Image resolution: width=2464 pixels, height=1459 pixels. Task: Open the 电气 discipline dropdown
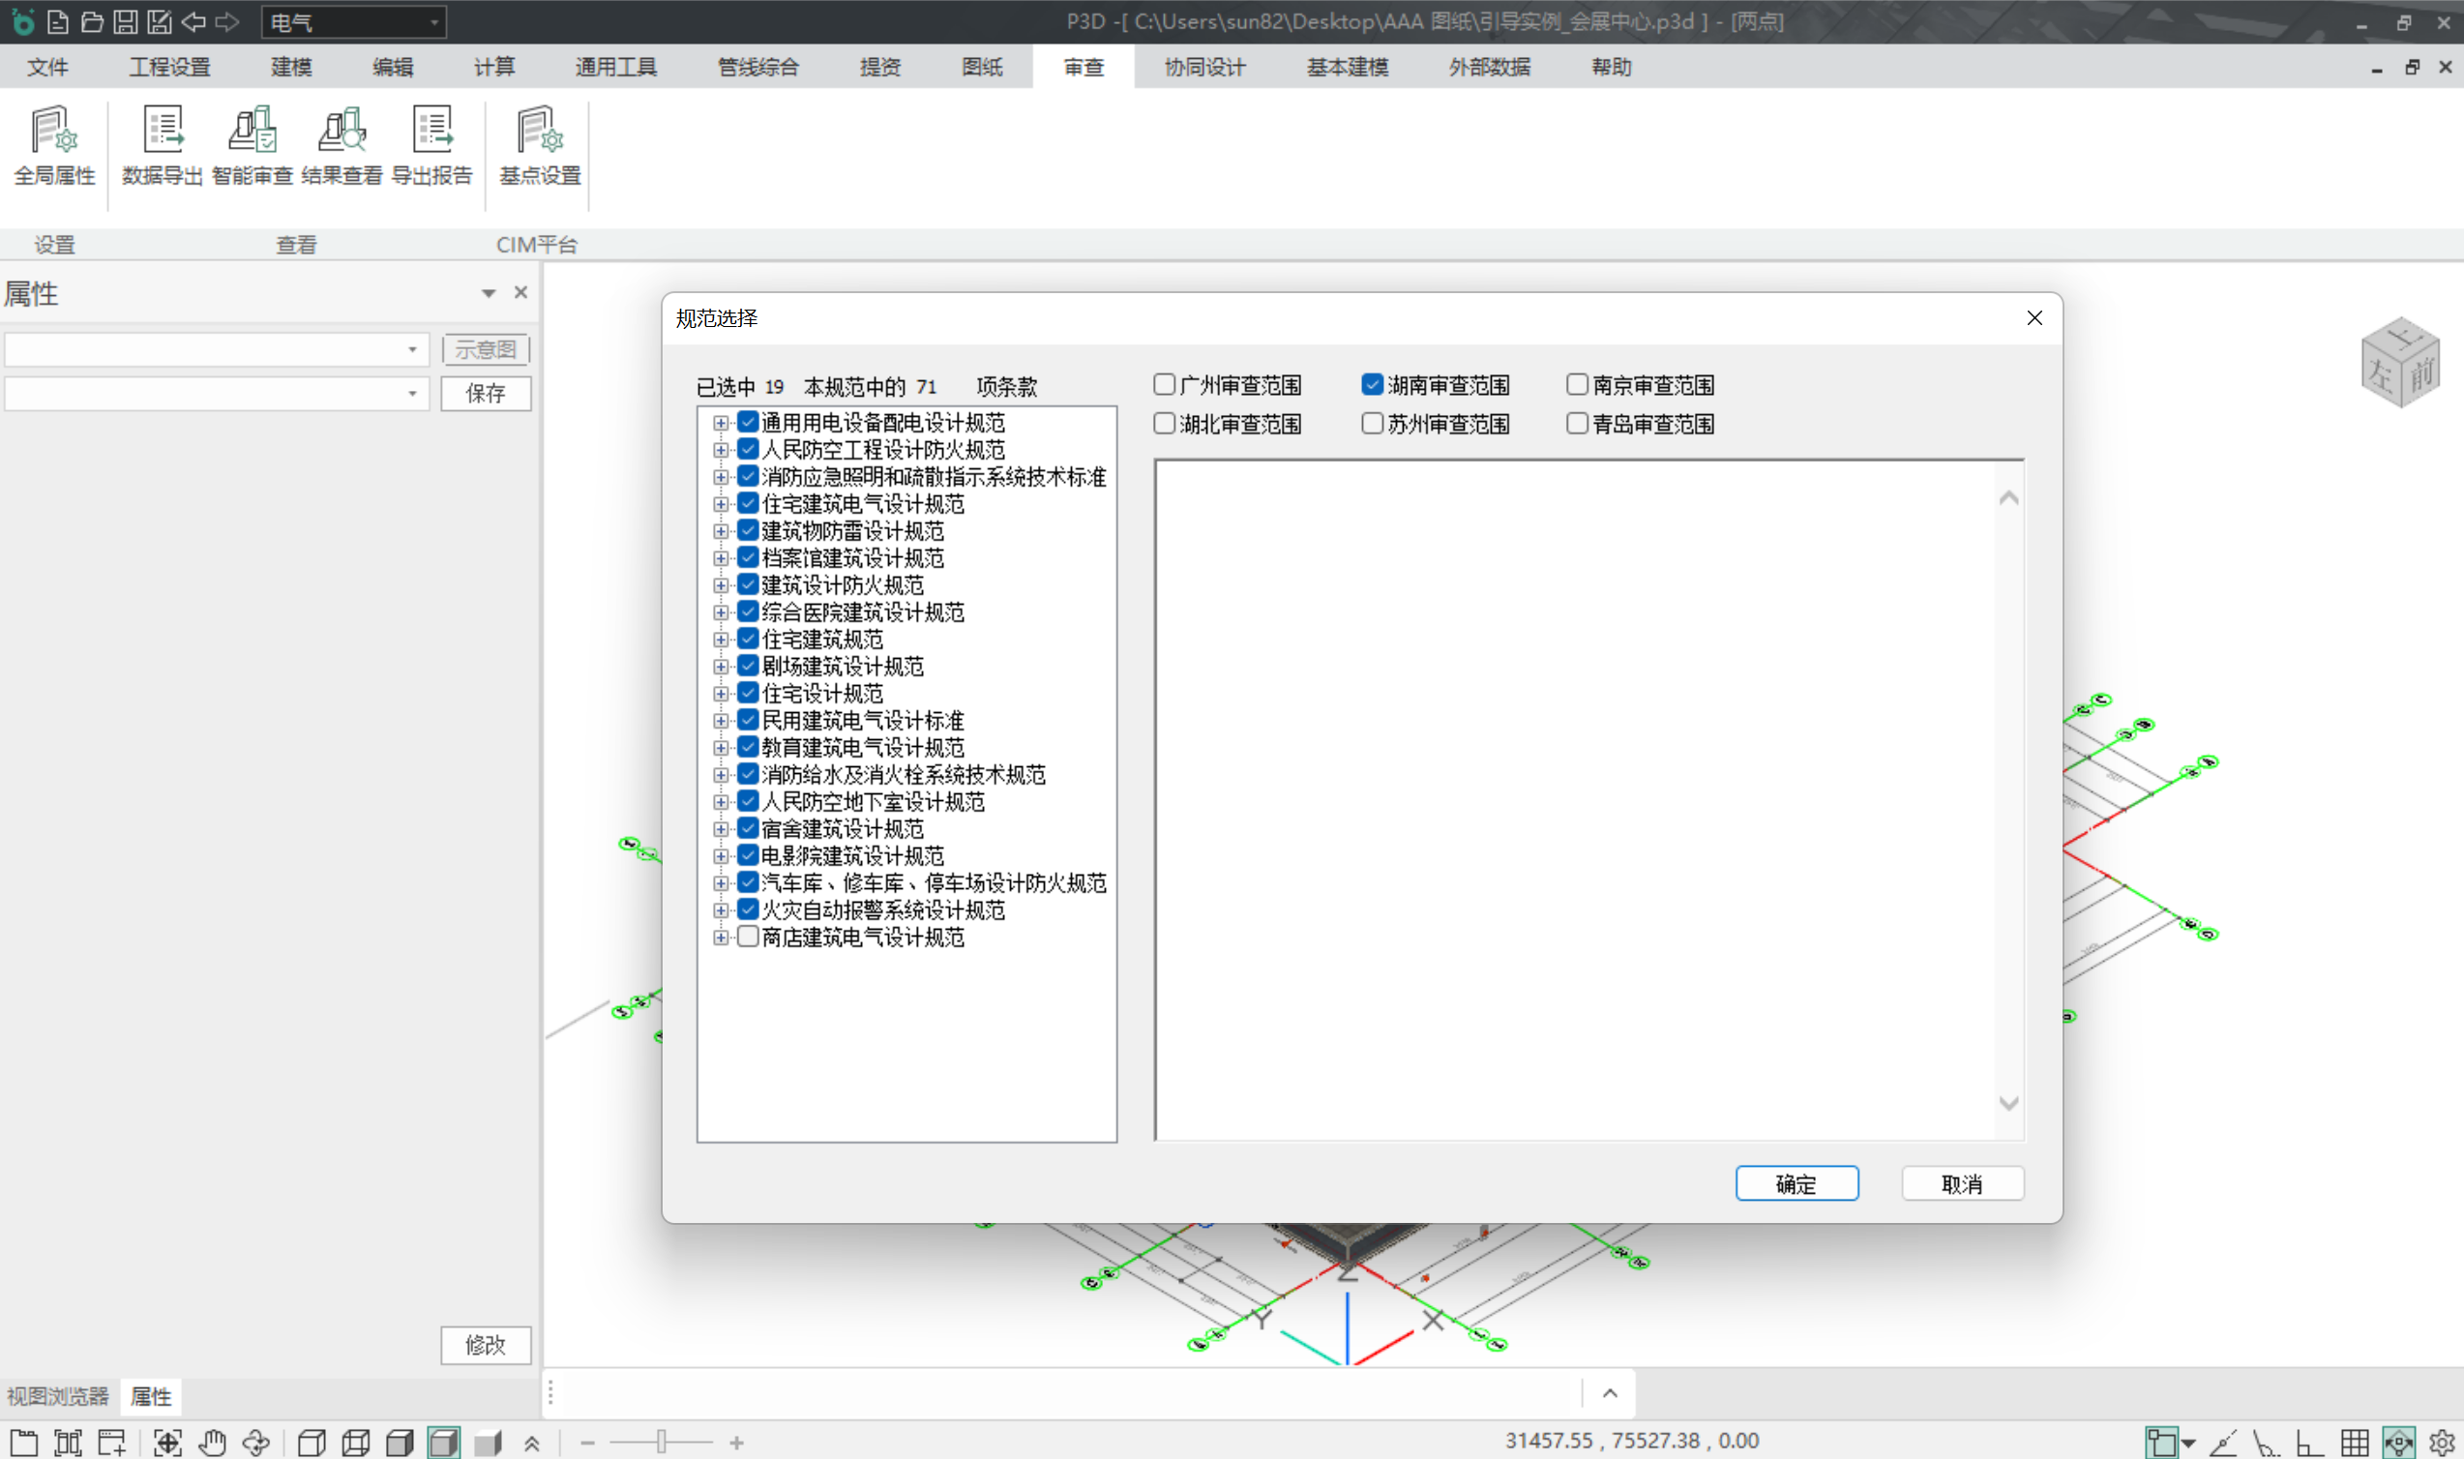(433, 21)
